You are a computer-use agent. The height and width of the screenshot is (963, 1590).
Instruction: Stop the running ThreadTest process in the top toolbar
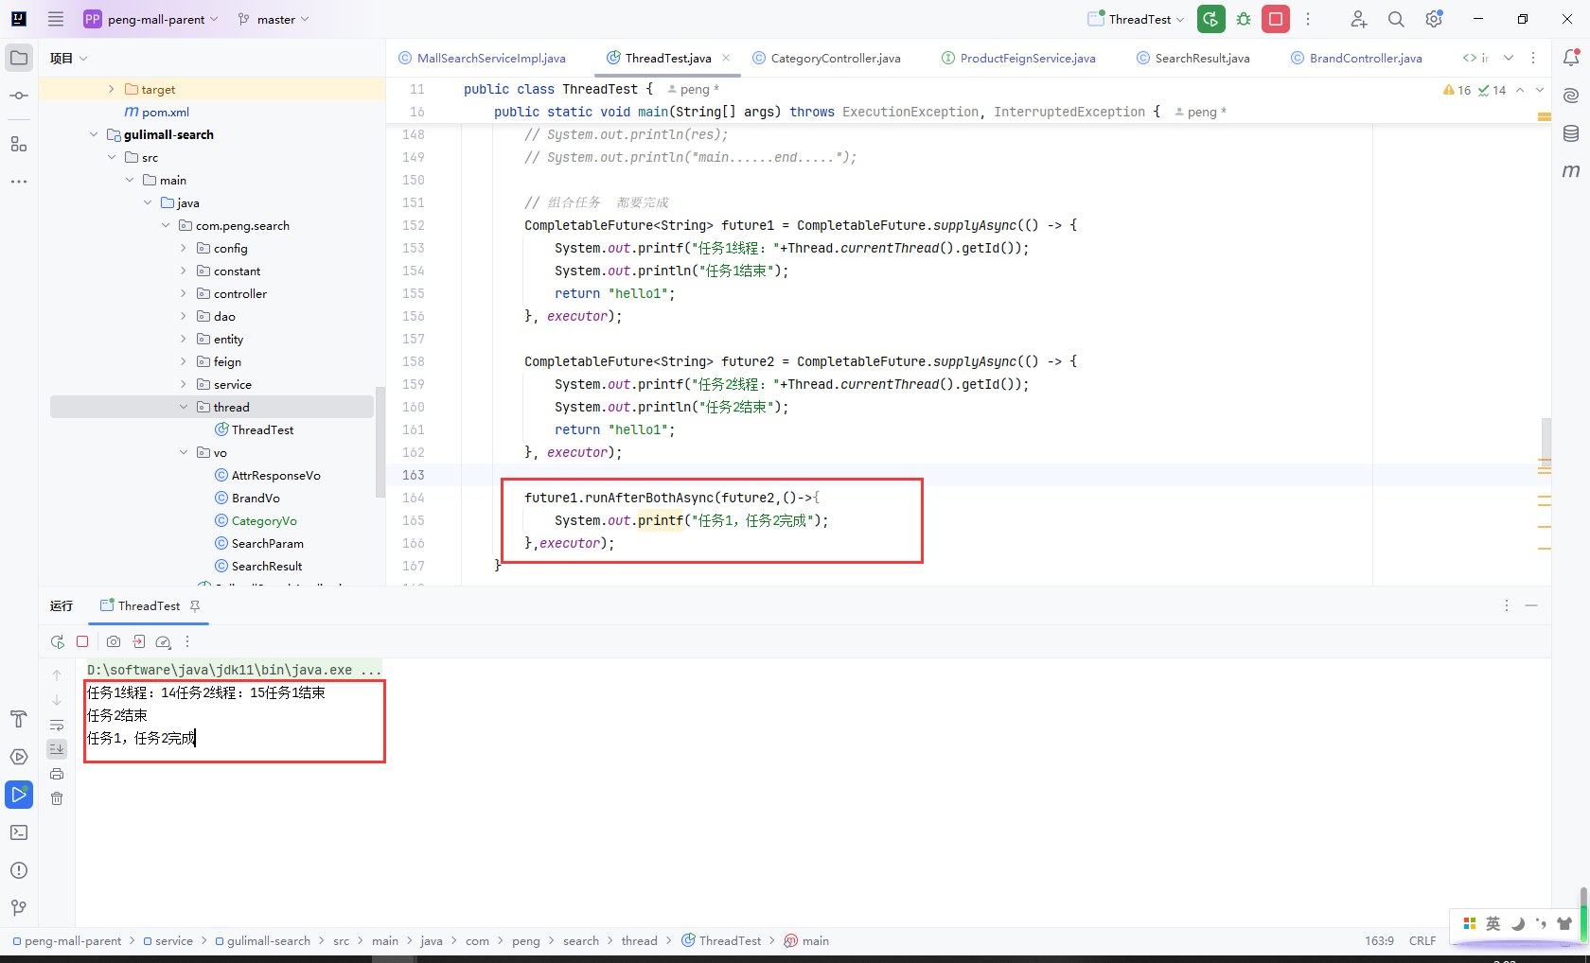(x=1276, y=19)
